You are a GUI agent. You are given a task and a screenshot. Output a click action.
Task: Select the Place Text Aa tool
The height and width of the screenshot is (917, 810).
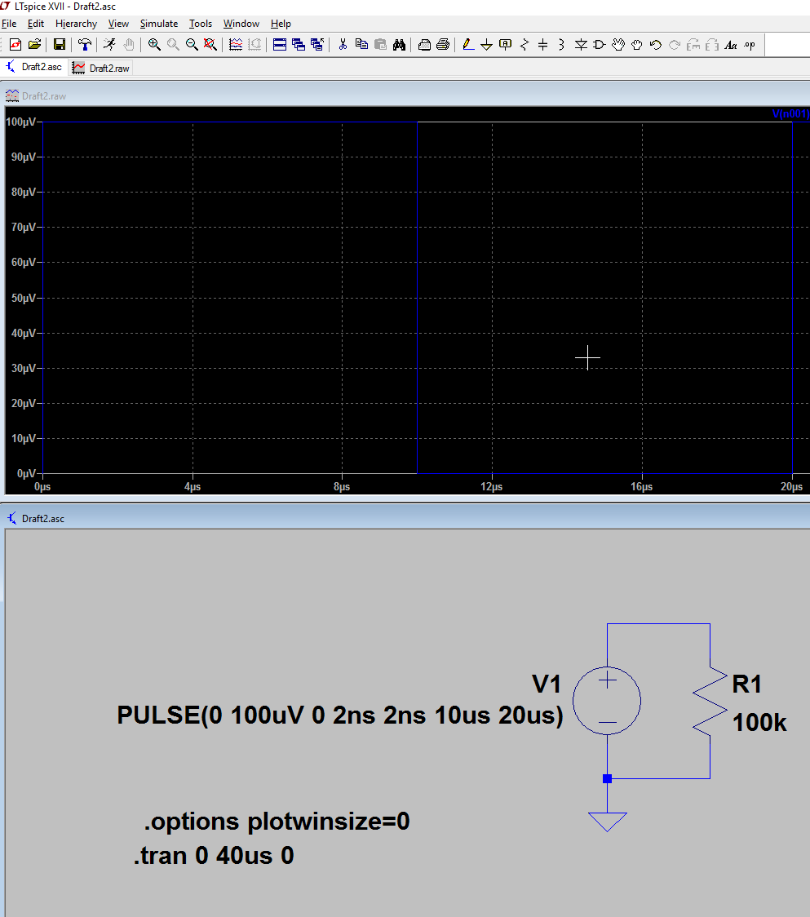click(x=730, y=44)
